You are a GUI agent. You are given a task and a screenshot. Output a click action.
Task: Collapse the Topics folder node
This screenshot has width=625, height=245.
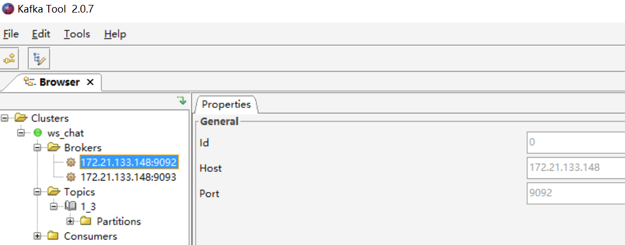(x=38, y=192)
